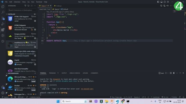Open Extensions panel more actions menu
Image resolution: width=186 pixels, height=104 pixels.
[35, 6]
